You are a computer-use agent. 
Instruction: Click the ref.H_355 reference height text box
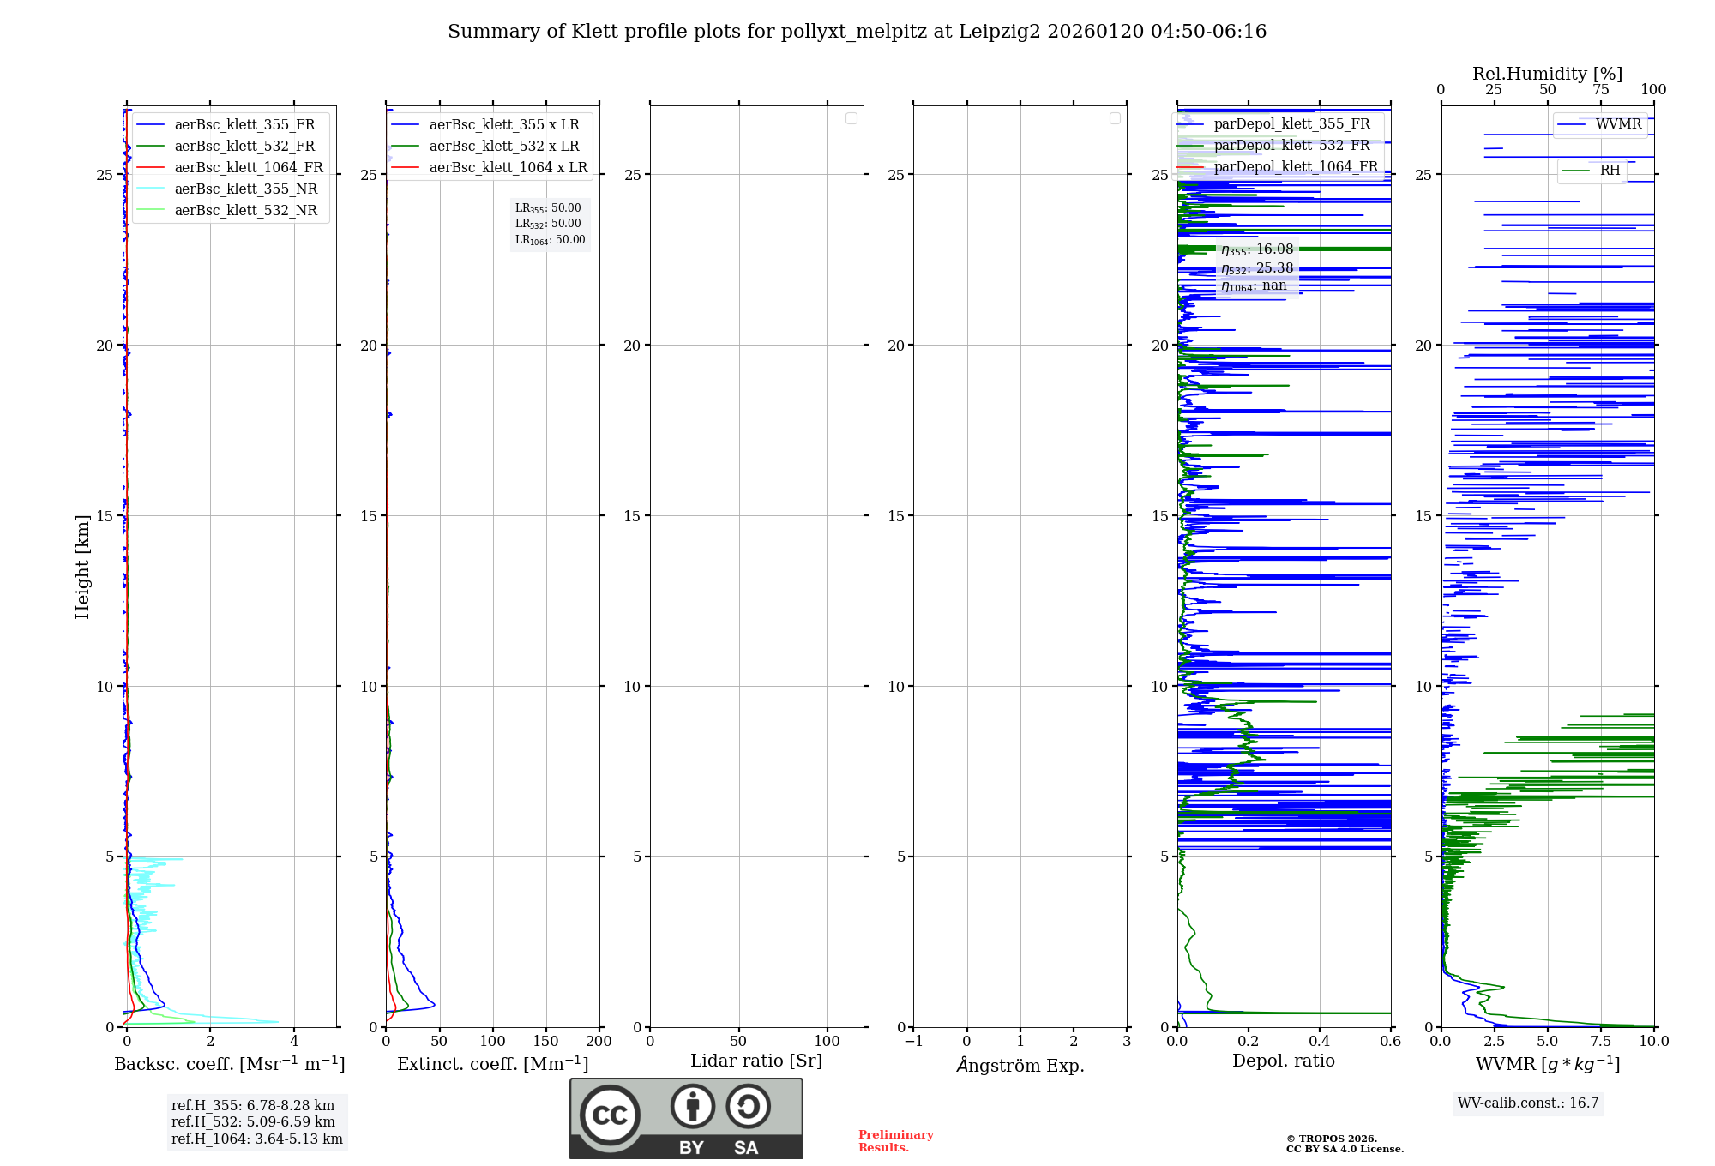[252, 1106]
